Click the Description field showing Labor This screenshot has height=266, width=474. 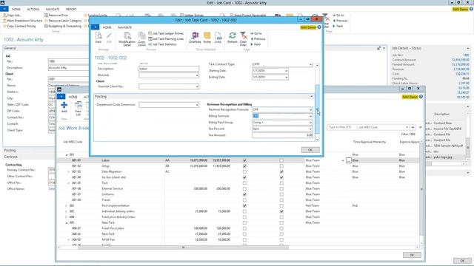(169, 69)
